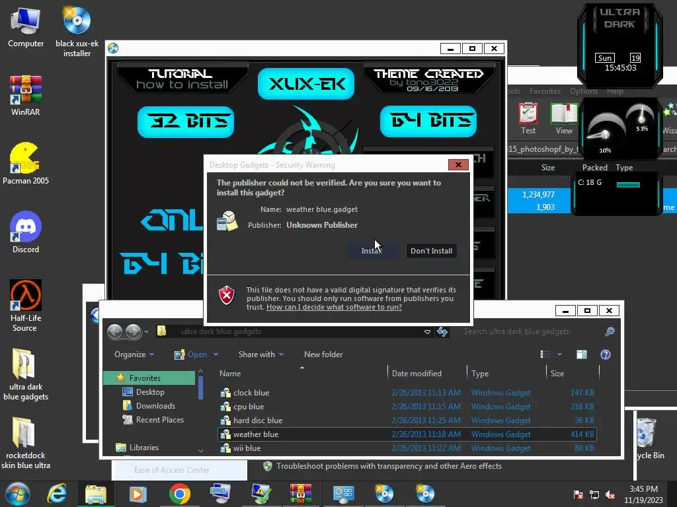677x507 pixels.
Task: Click the View icon in WinRAR toolbar
Action: (x=564, y=119)
